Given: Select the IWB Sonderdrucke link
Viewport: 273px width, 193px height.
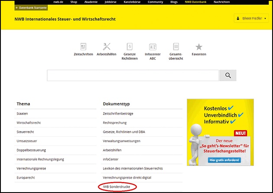Looking at the screenshot, I should coord(117,186).
